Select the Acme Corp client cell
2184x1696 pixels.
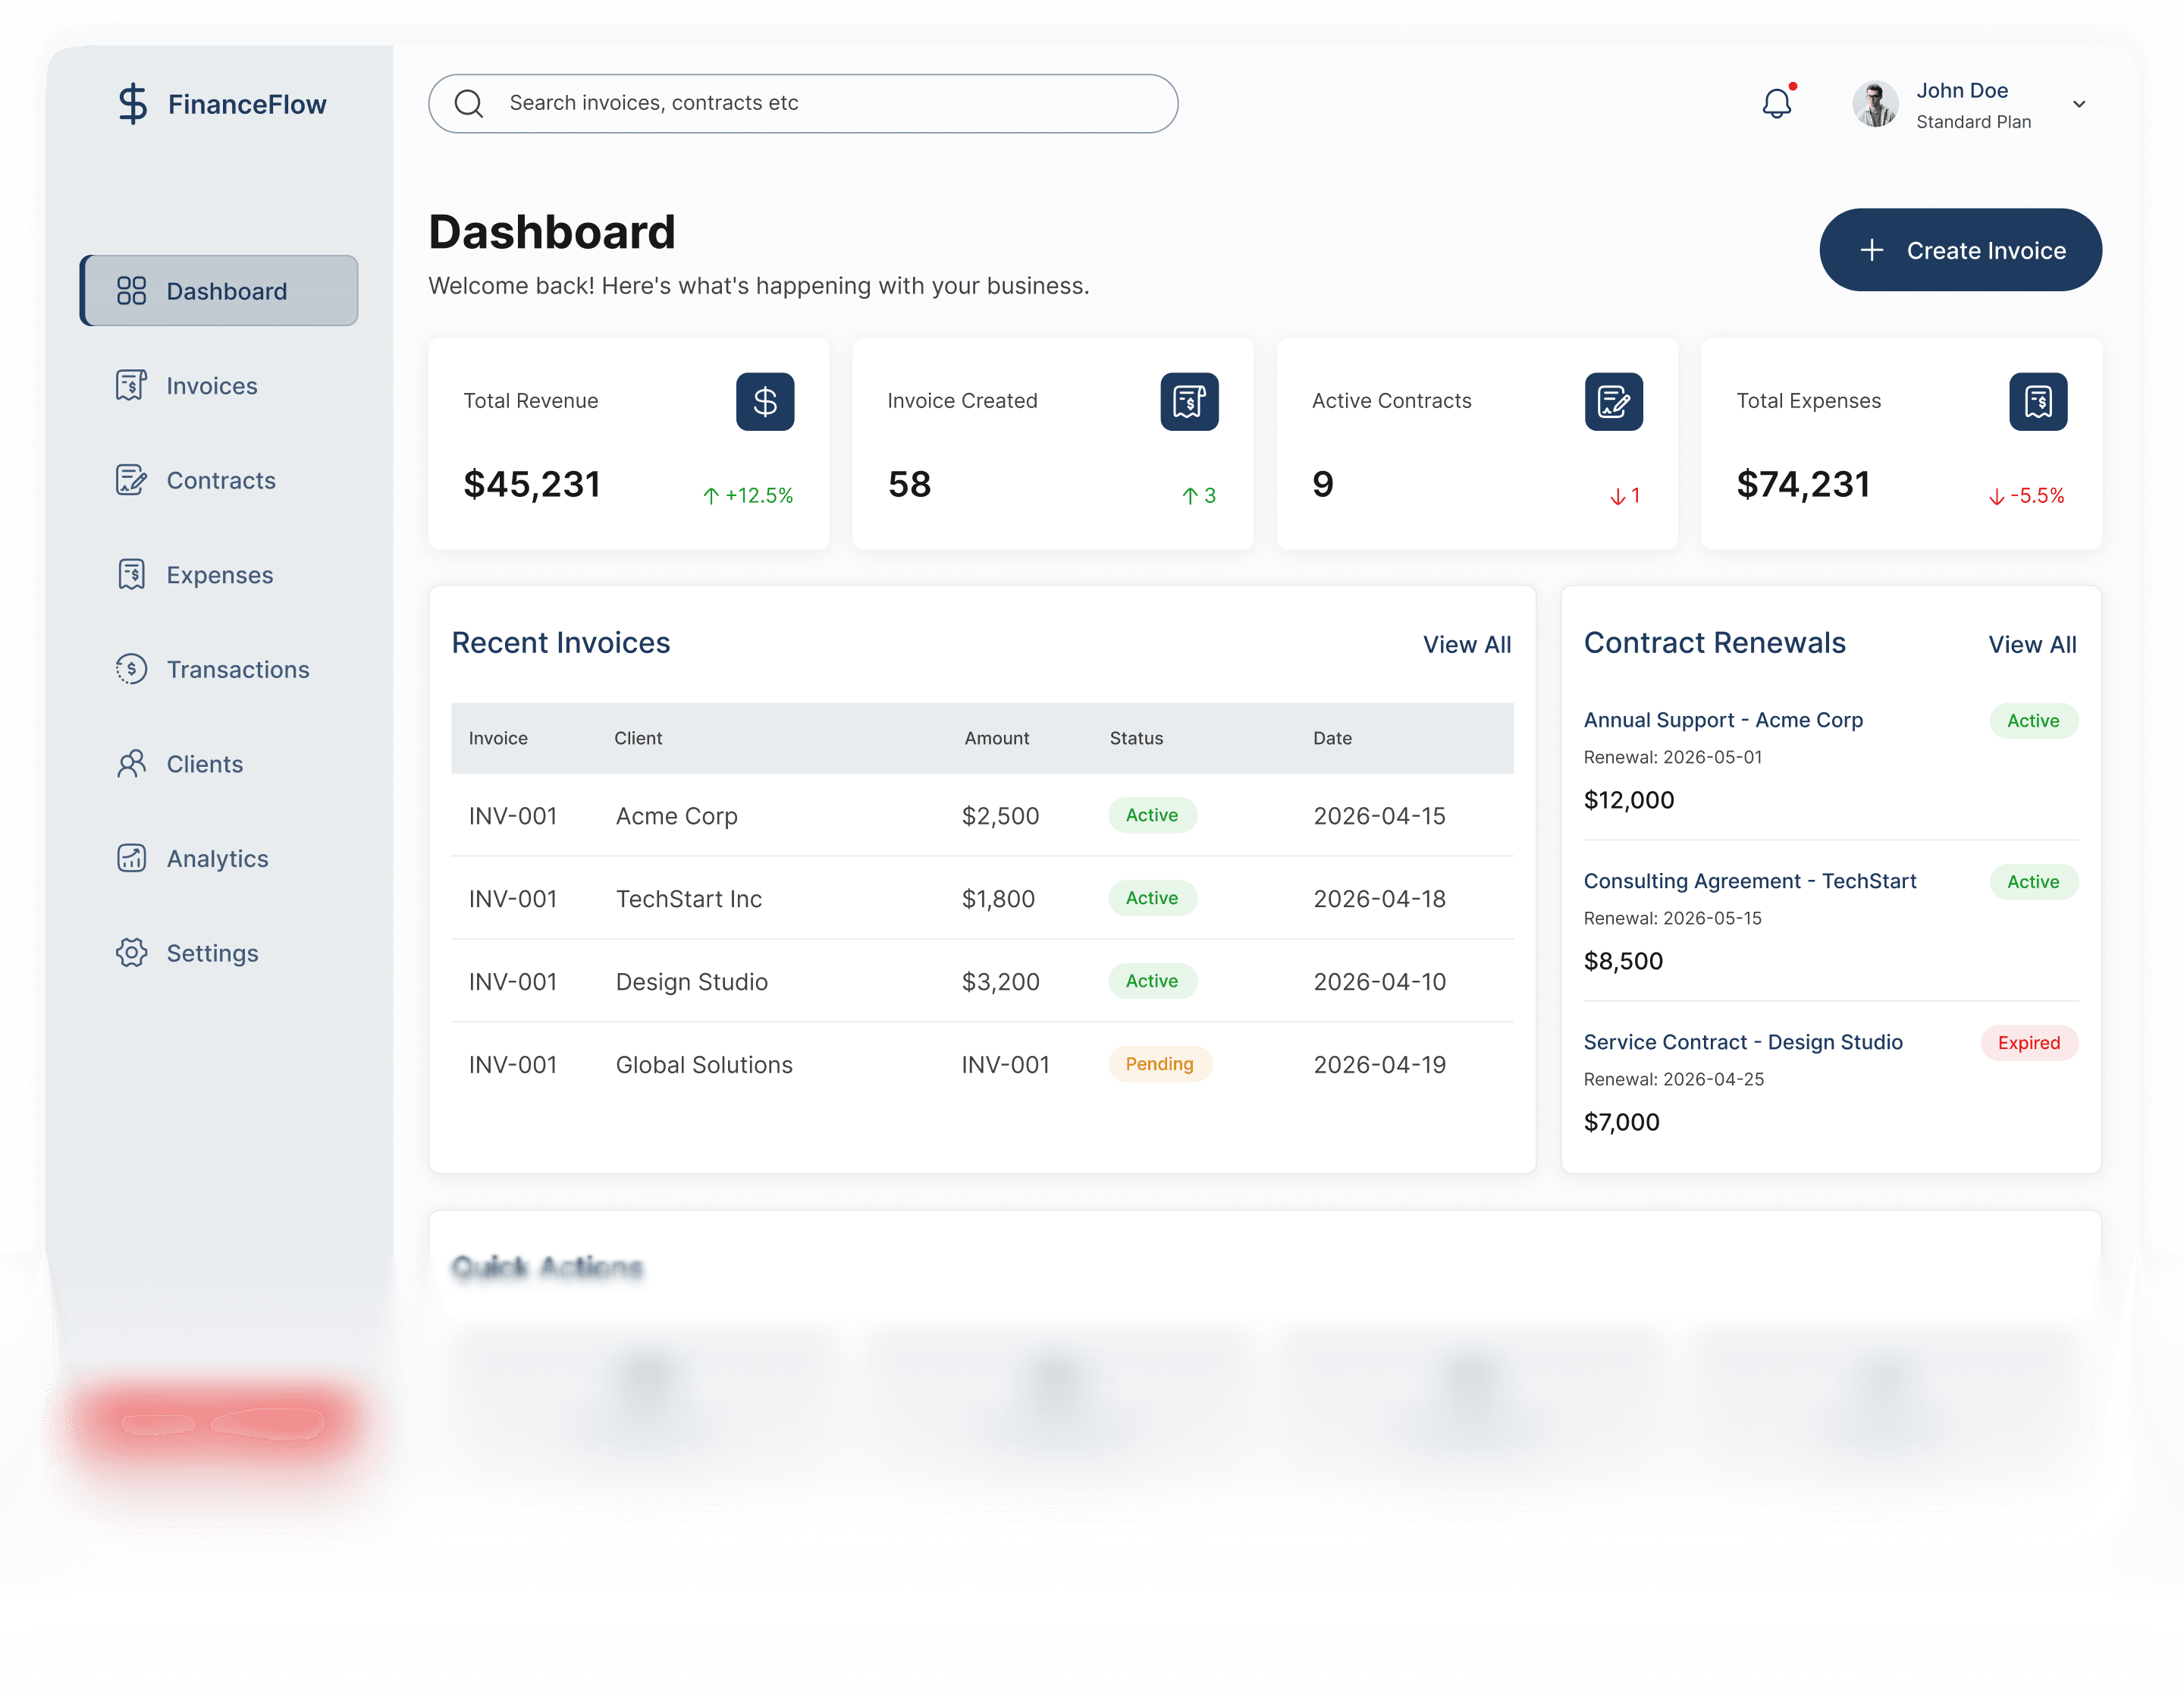[677, 816]
